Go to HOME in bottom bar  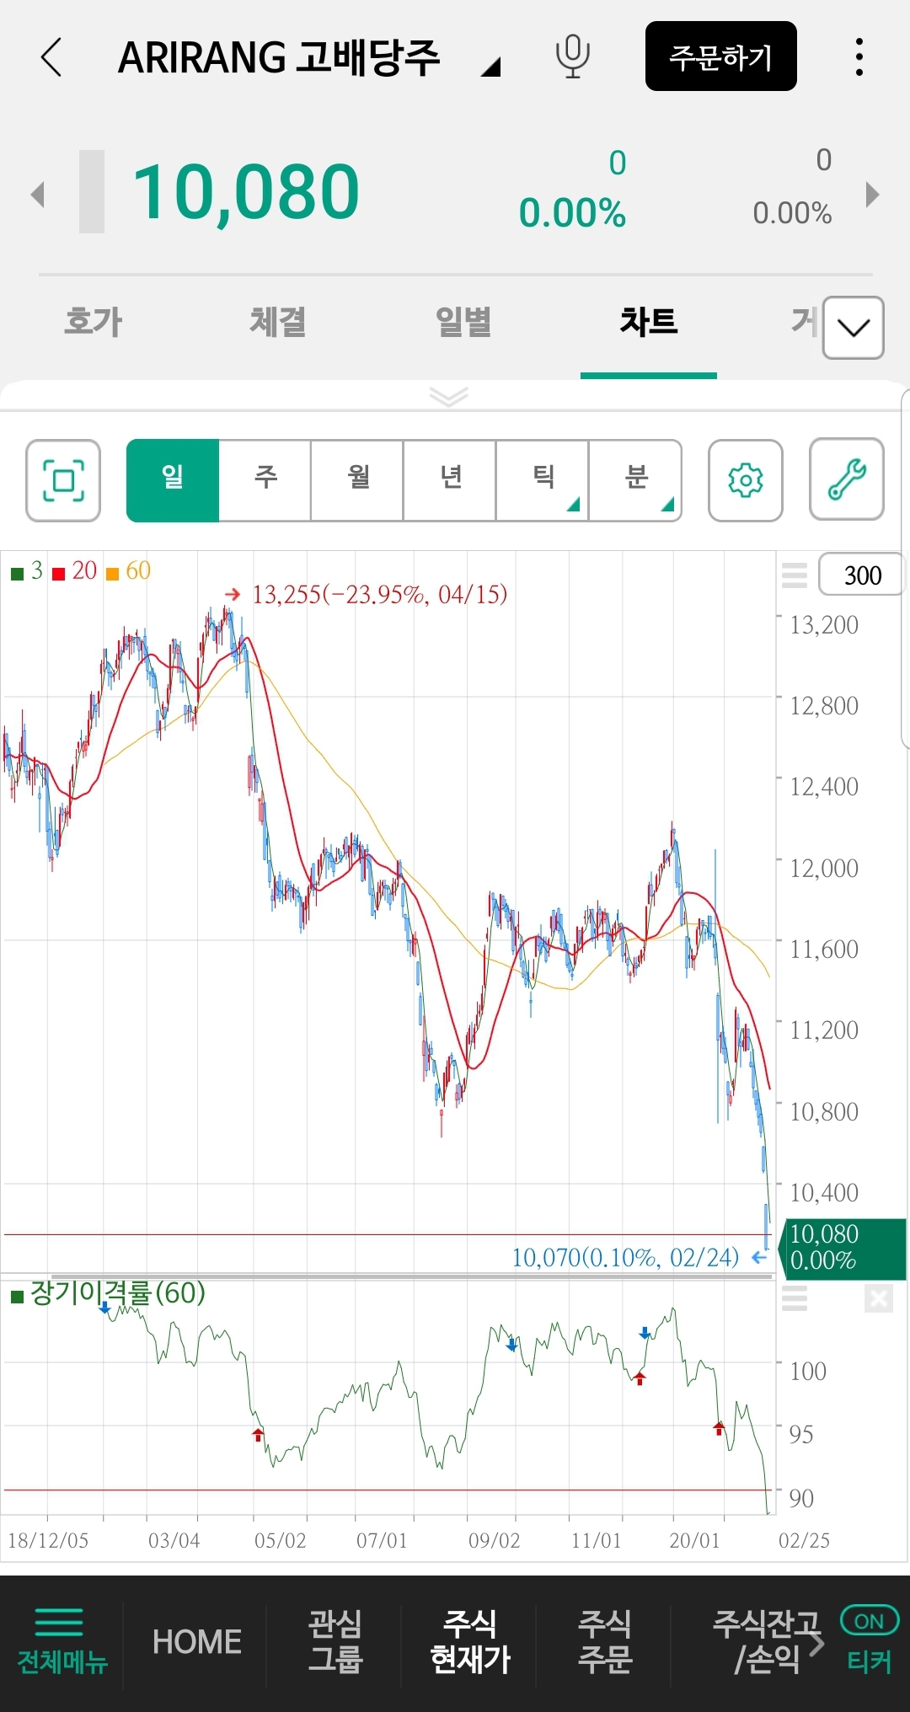point(197,1642)
